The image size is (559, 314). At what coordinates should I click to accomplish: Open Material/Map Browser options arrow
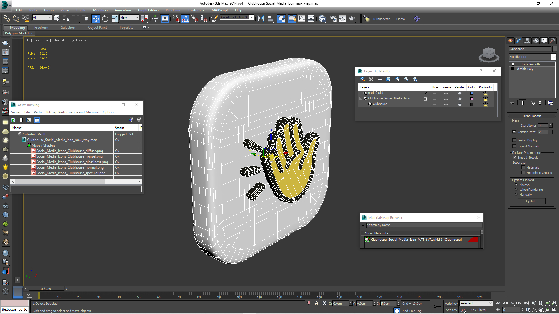[363, 225]
